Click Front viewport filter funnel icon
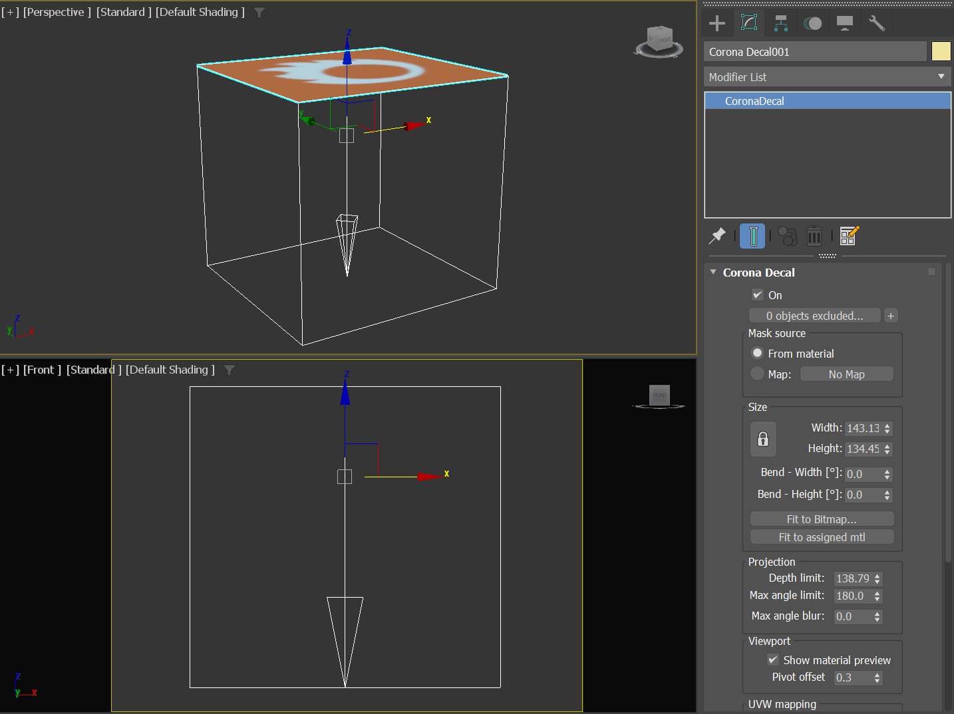Image resolution: width=954 pixels, height=714 pixels. tap(230, 370)
